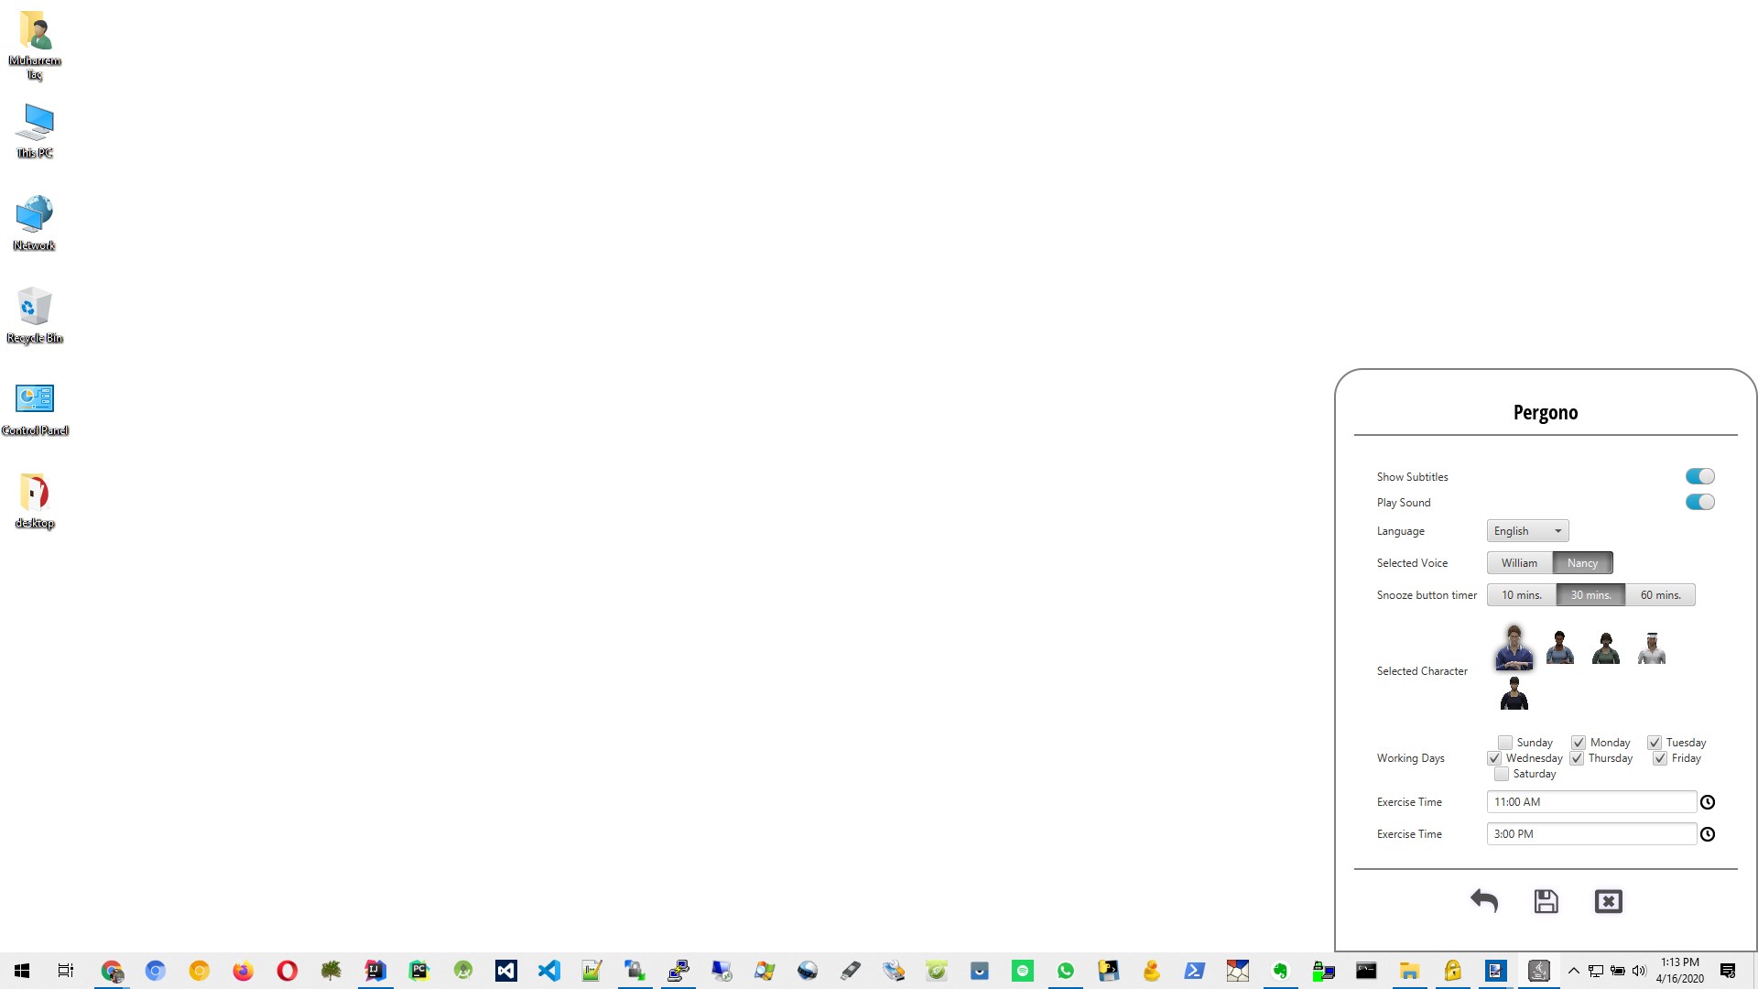The width and height of the screenshot is (1758, 989).
Task: Enable Saturday as a working day
Action: point(1502,774)
